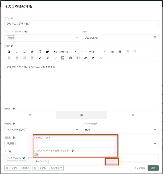Insert a link using the chain icon

[47, 58]
